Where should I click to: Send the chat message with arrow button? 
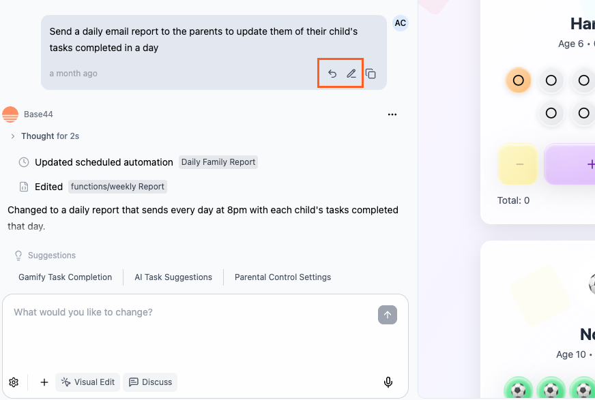coord(387,314)
